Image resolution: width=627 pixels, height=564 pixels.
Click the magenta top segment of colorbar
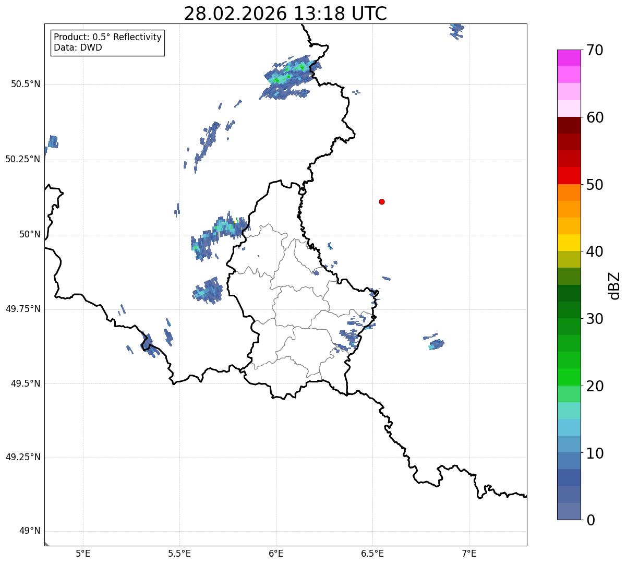pos(569,58)
